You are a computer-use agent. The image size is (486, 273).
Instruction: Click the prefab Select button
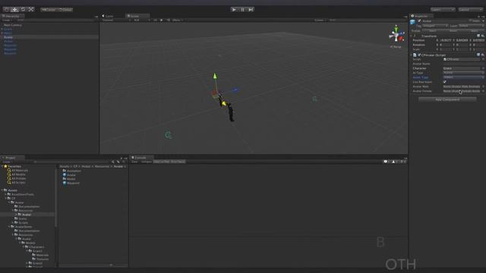[433, 31]
